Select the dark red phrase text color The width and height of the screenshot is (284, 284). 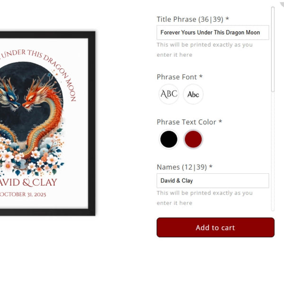[x=193, y=139]
